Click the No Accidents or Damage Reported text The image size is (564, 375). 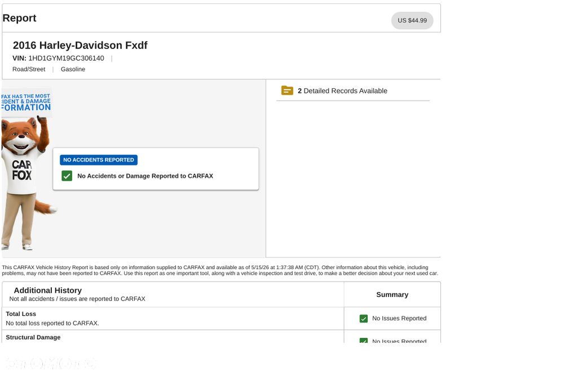click(x=146, y=176)
